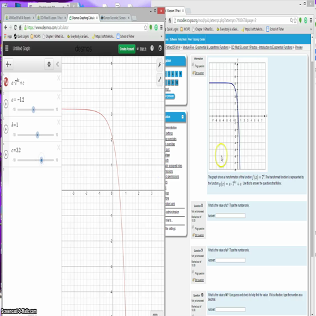Flag Question 8
Screen dimensions: 316x316
coord(198,228)
